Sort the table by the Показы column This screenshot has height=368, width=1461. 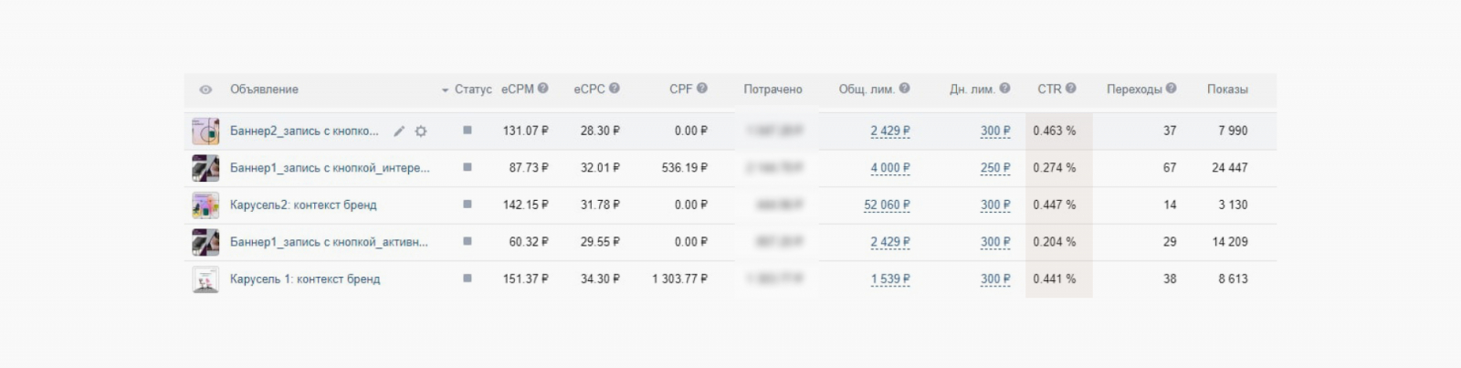click(x=1226, y=89)
